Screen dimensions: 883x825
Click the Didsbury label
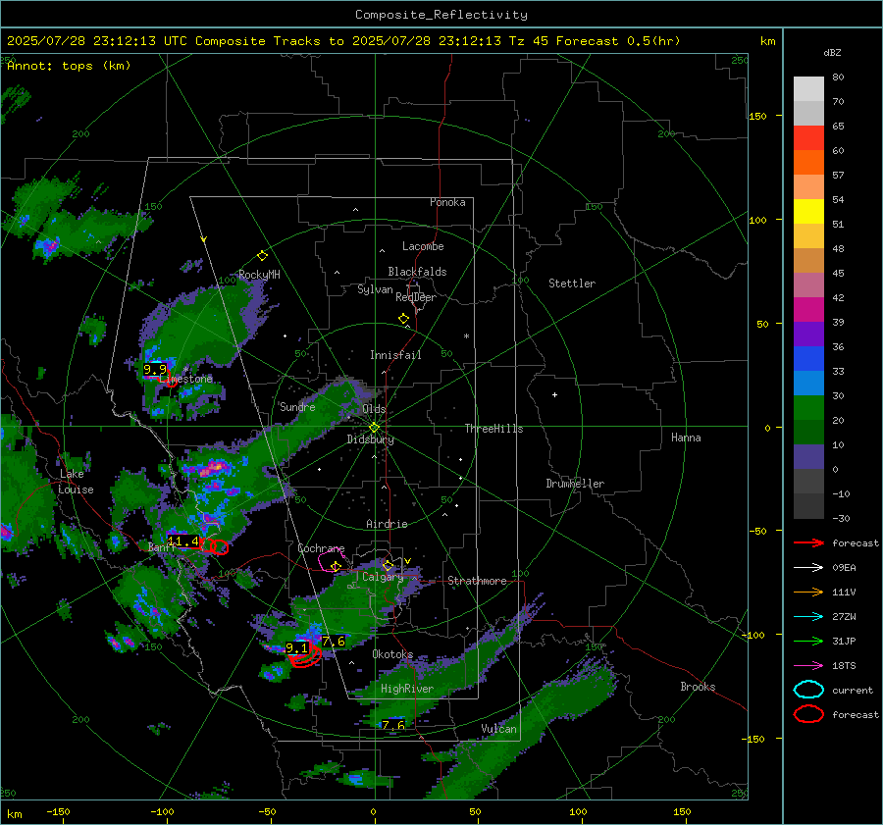pyautogui.click(x=371, y=439)
